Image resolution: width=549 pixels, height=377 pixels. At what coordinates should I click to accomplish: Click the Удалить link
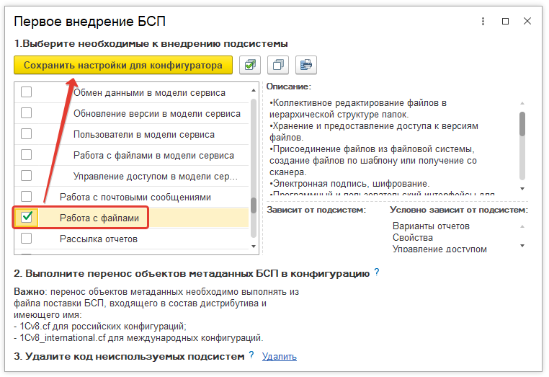tap(279, 356)
